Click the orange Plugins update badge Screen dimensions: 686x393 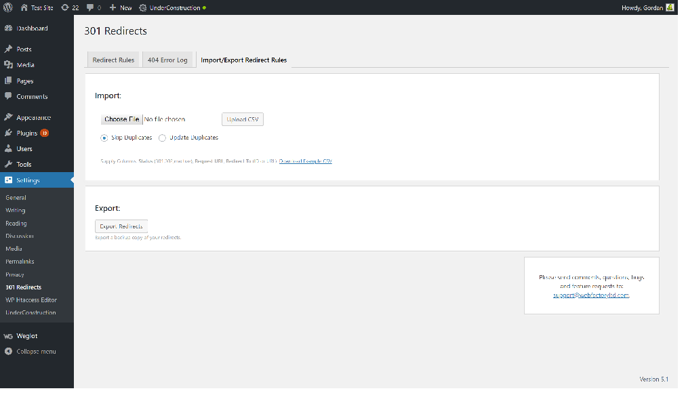click(x=45, y=133)
